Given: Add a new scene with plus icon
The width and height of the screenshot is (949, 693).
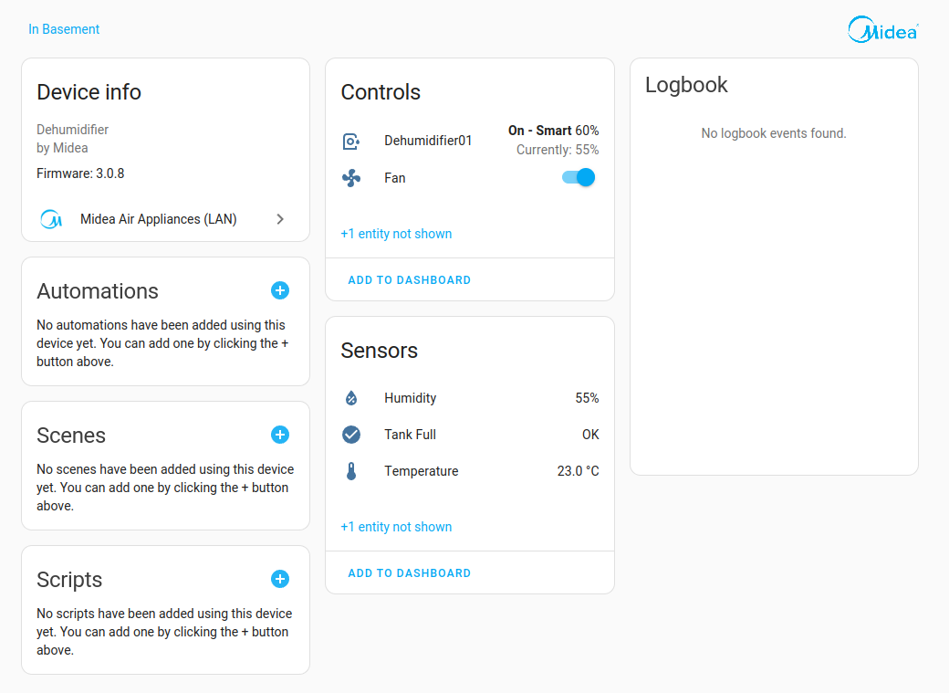Looking at the screenshot, I should click(x=280, y=435).
